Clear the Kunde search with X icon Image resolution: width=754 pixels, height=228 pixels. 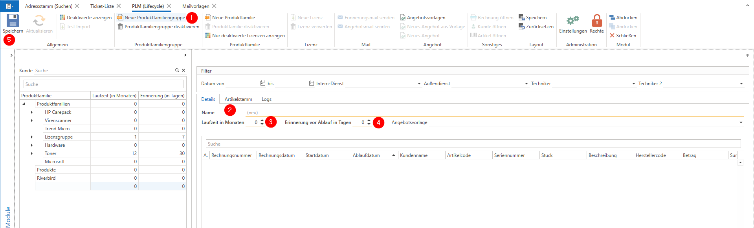point(183,70)
